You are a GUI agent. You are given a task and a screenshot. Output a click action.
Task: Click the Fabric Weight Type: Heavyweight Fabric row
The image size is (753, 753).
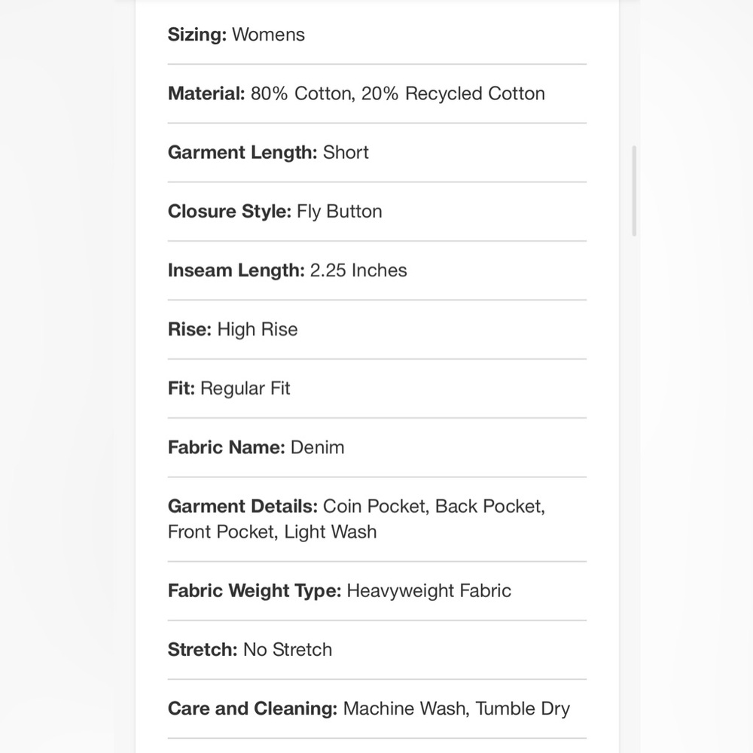point(377,591)
